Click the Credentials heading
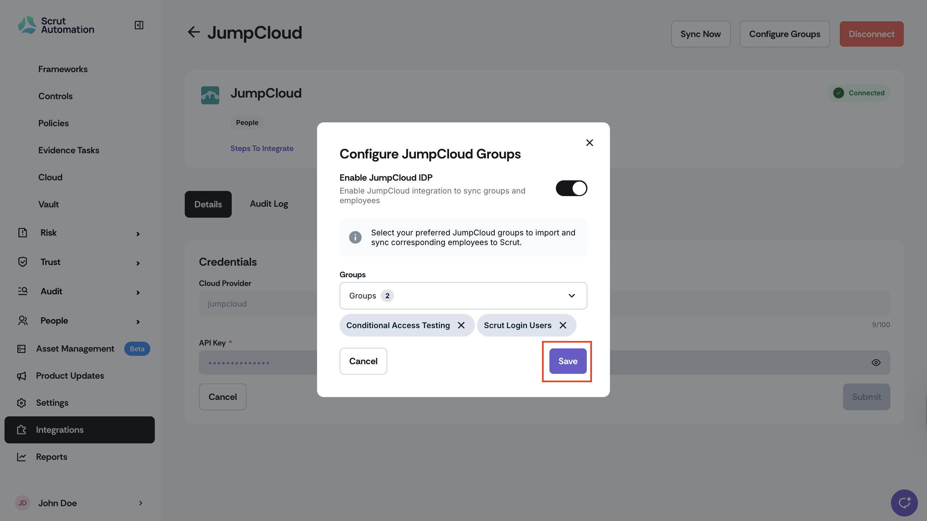 click(x=228, y=262)
